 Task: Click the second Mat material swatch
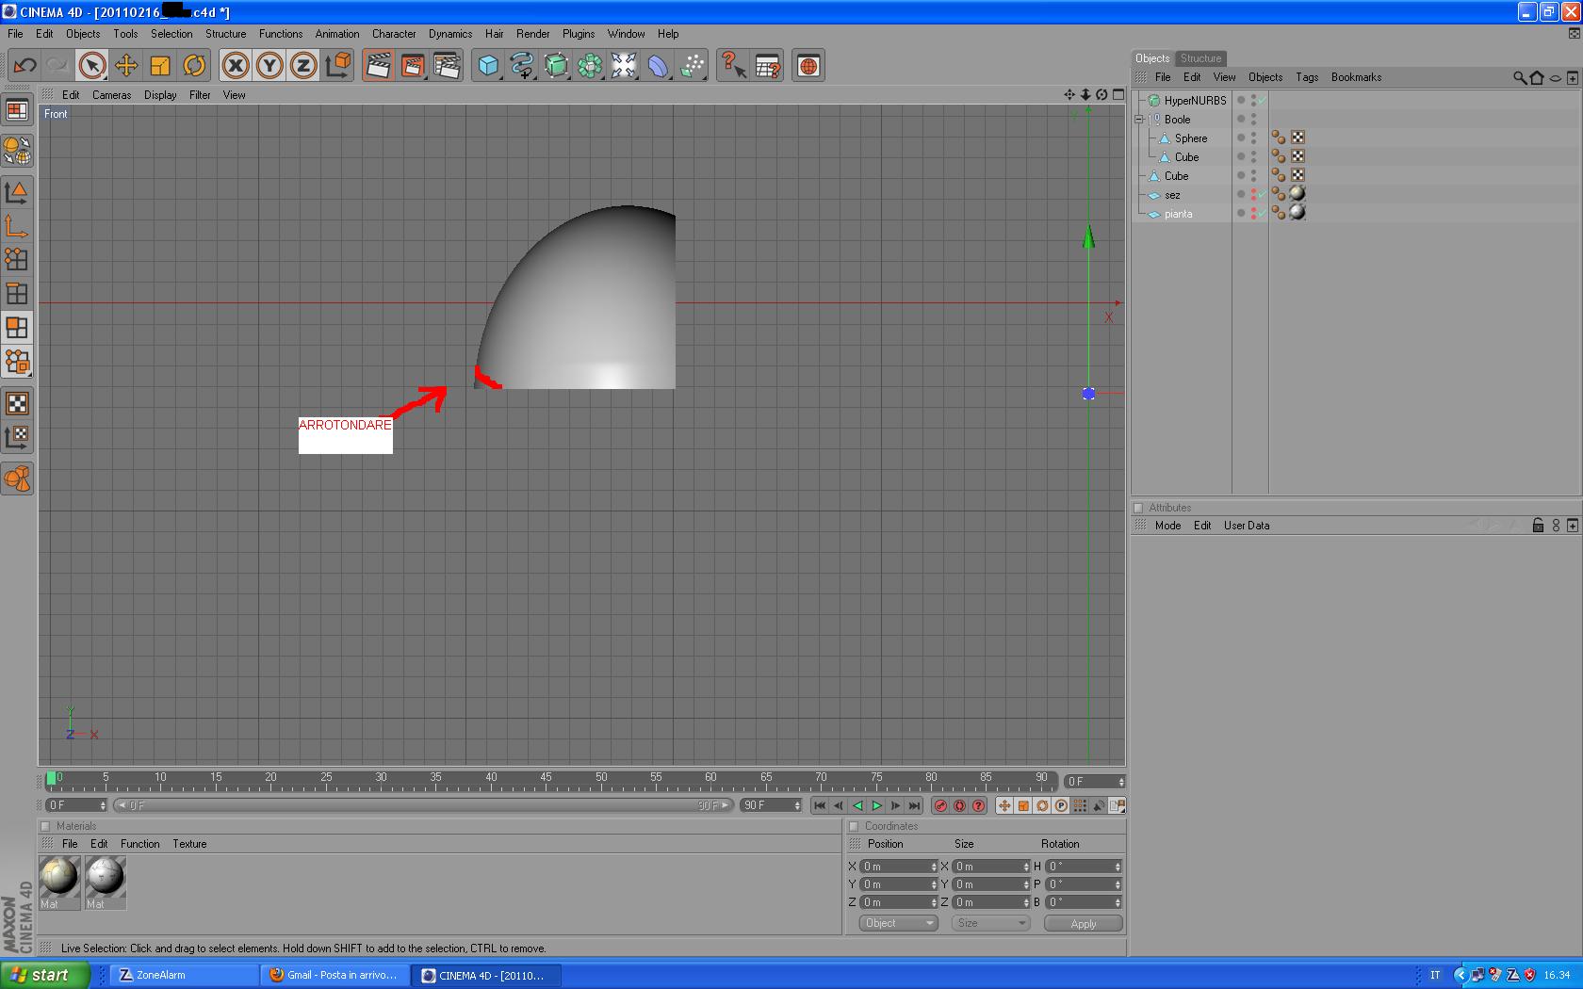tap(106, 883)
